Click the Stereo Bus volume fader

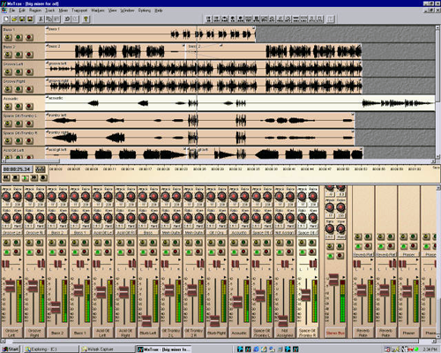tap(333, 280)
